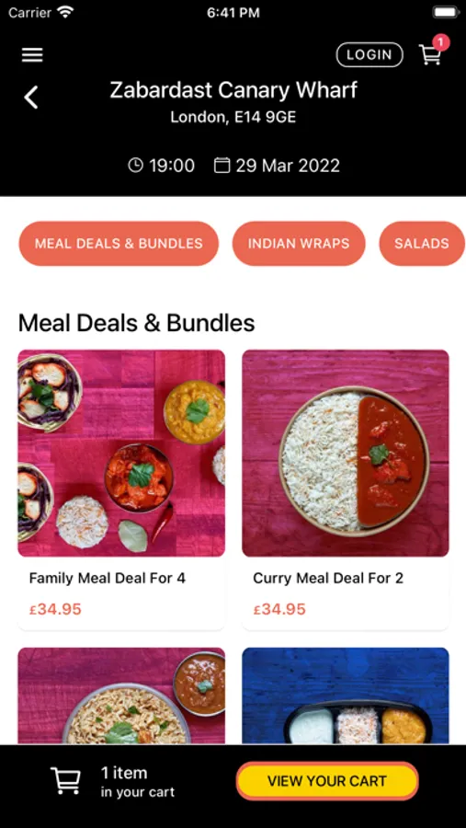The height and width of the screenshot is (828, 466).
Task: Tap the cart icon in bottom bar
Action: point(66,781)
